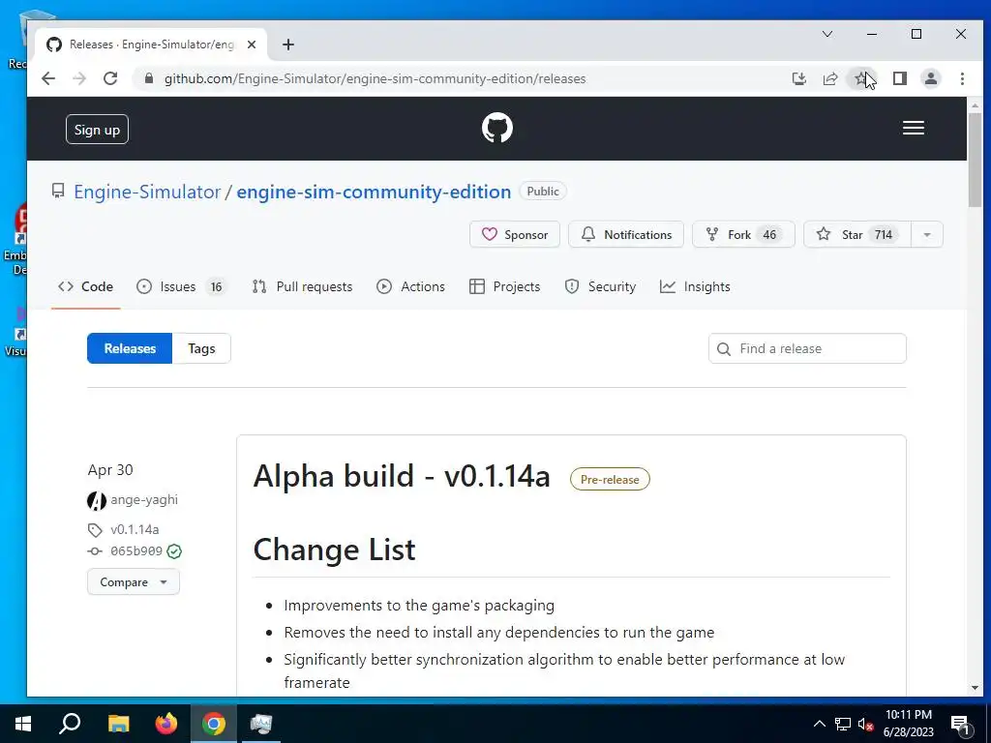Click the Find a release search field
991x743 pixels.
(807, 348)
